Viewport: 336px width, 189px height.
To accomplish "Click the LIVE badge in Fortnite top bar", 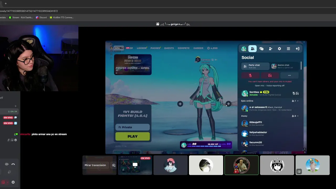I will pos(128,48).
